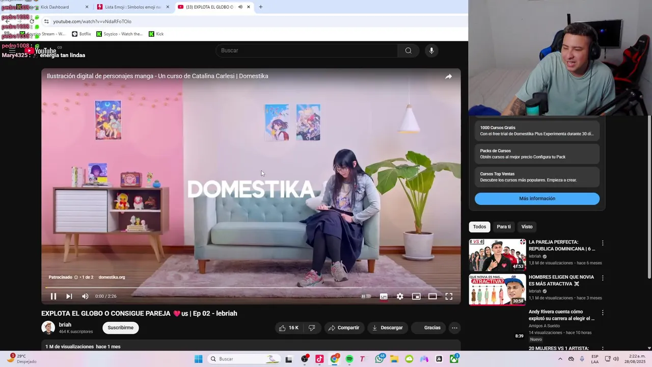Click the Descargar download button

[388, 328]
